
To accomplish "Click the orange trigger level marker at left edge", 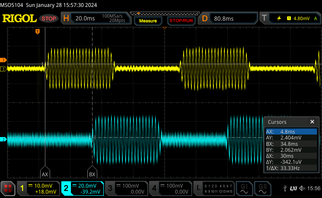I will click(3, 60).
